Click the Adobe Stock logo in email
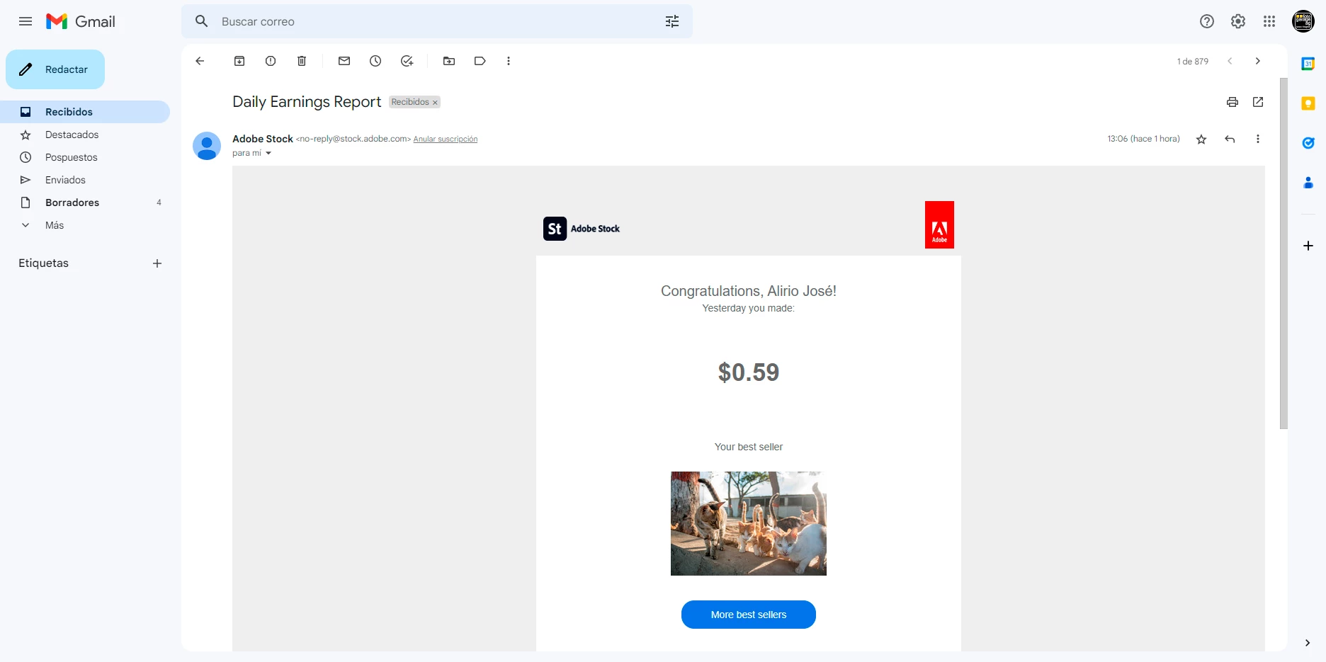Image resolution: width=1326 pixels, height=662 pixels. [x=582, y=229]
